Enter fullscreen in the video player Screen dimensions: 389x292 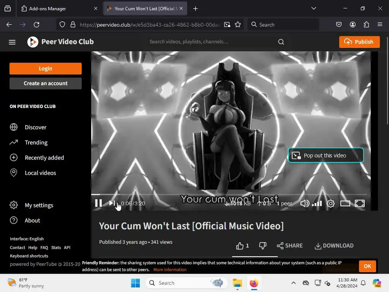point(360,204)
